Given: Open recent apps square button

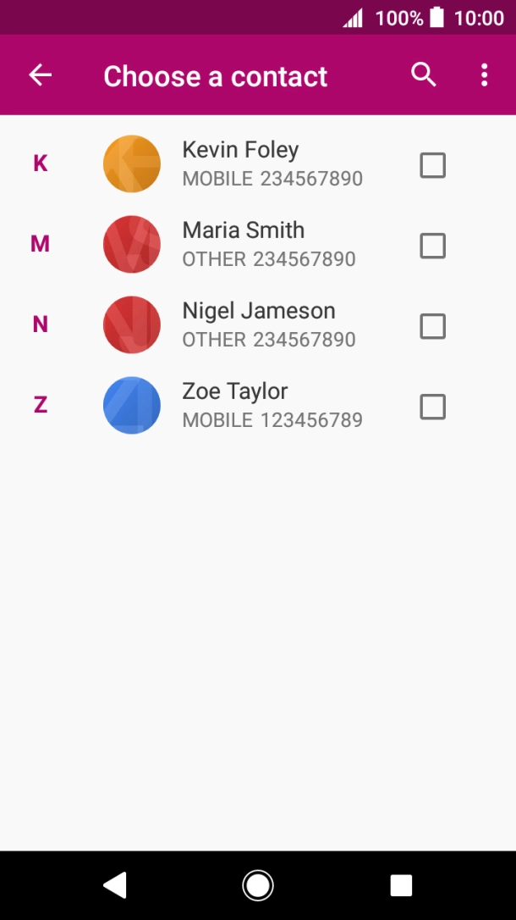Looking at the screenshot, I should (x=401, y=885).
